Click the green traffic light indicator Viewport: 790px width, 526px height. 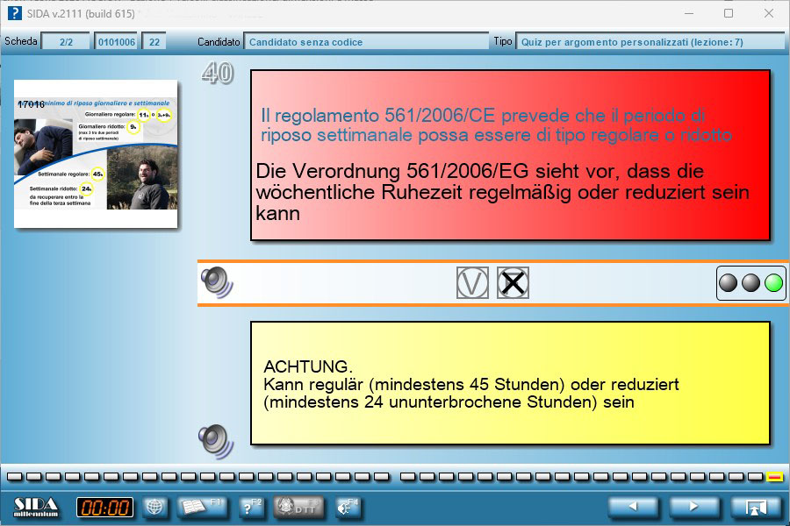tap(773, 283)
